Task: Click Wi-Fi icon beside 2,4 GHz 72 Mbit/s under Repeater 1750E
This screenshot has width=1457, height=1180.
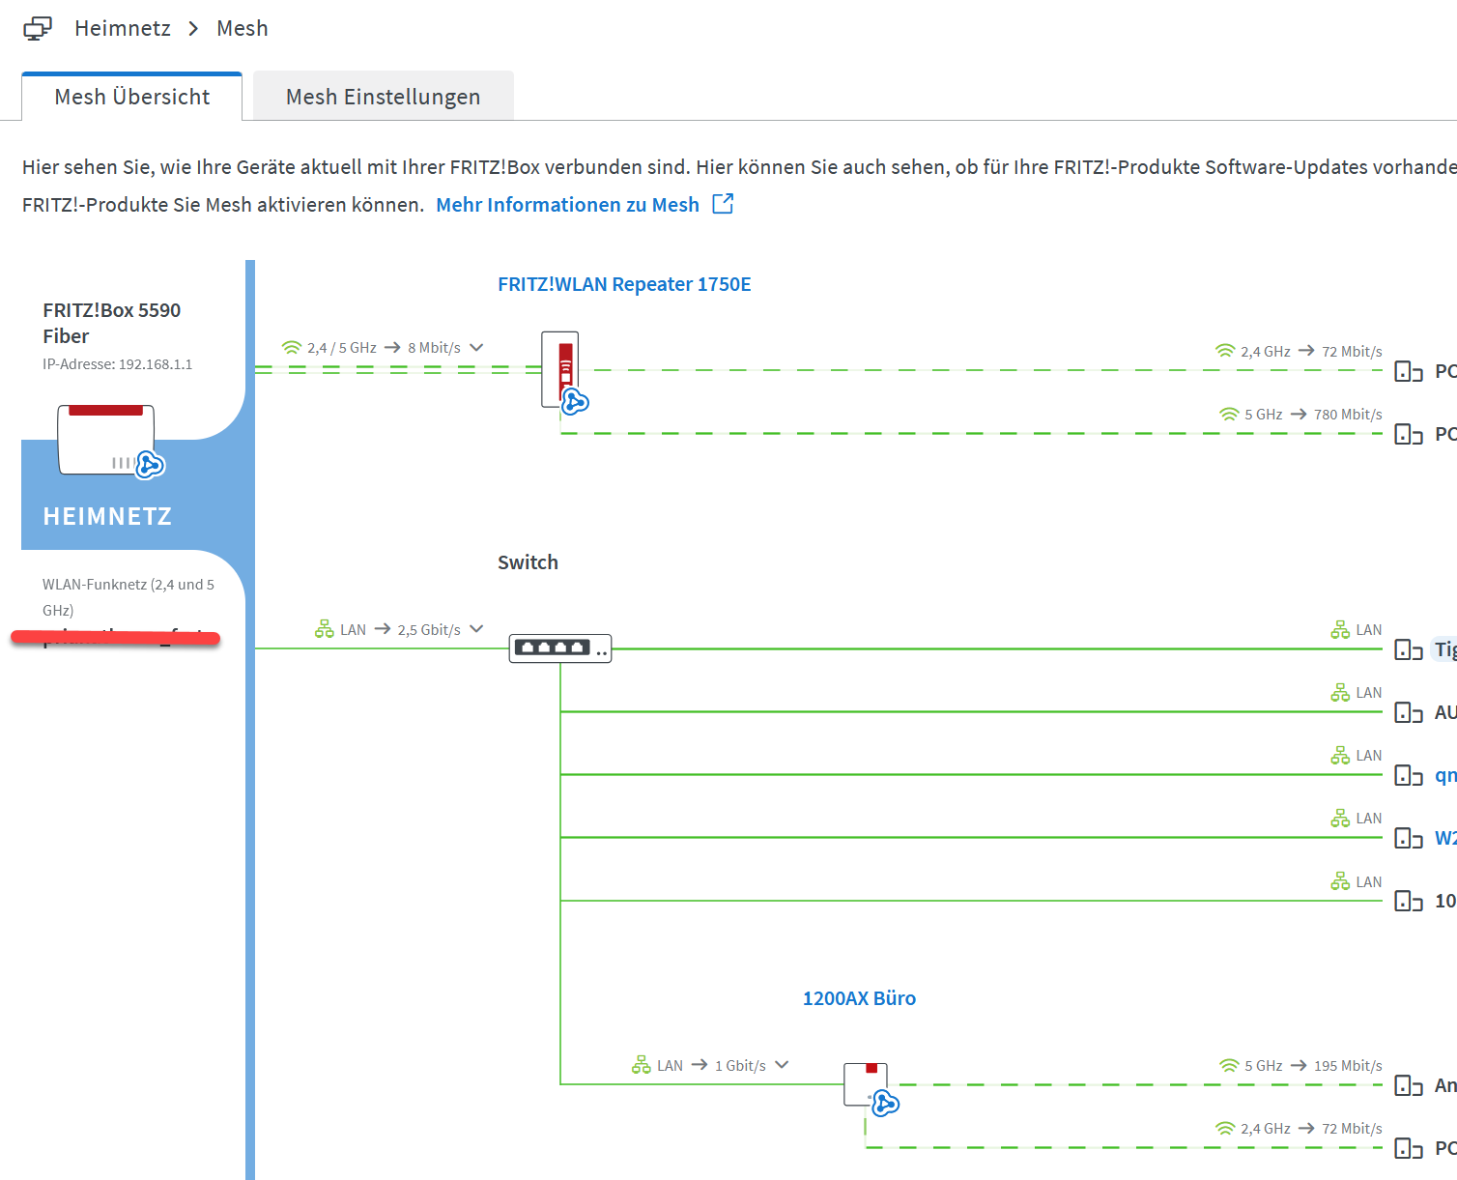Action: pos(1225,351)
